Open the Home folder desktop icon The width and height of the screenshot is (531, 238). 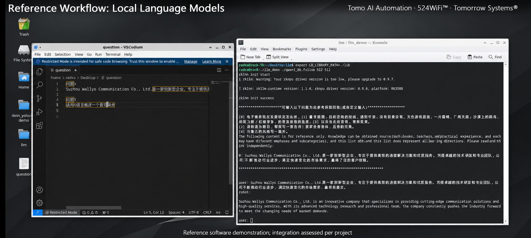click(x=24, y=80)
